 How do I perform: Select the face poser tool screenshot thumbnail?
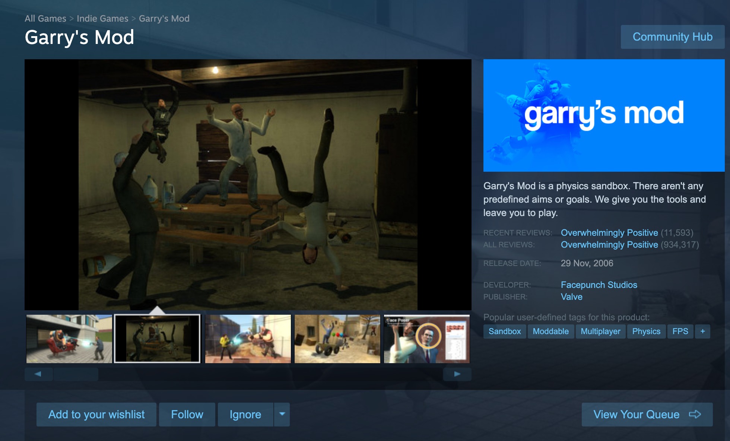[x=426, y=339]
